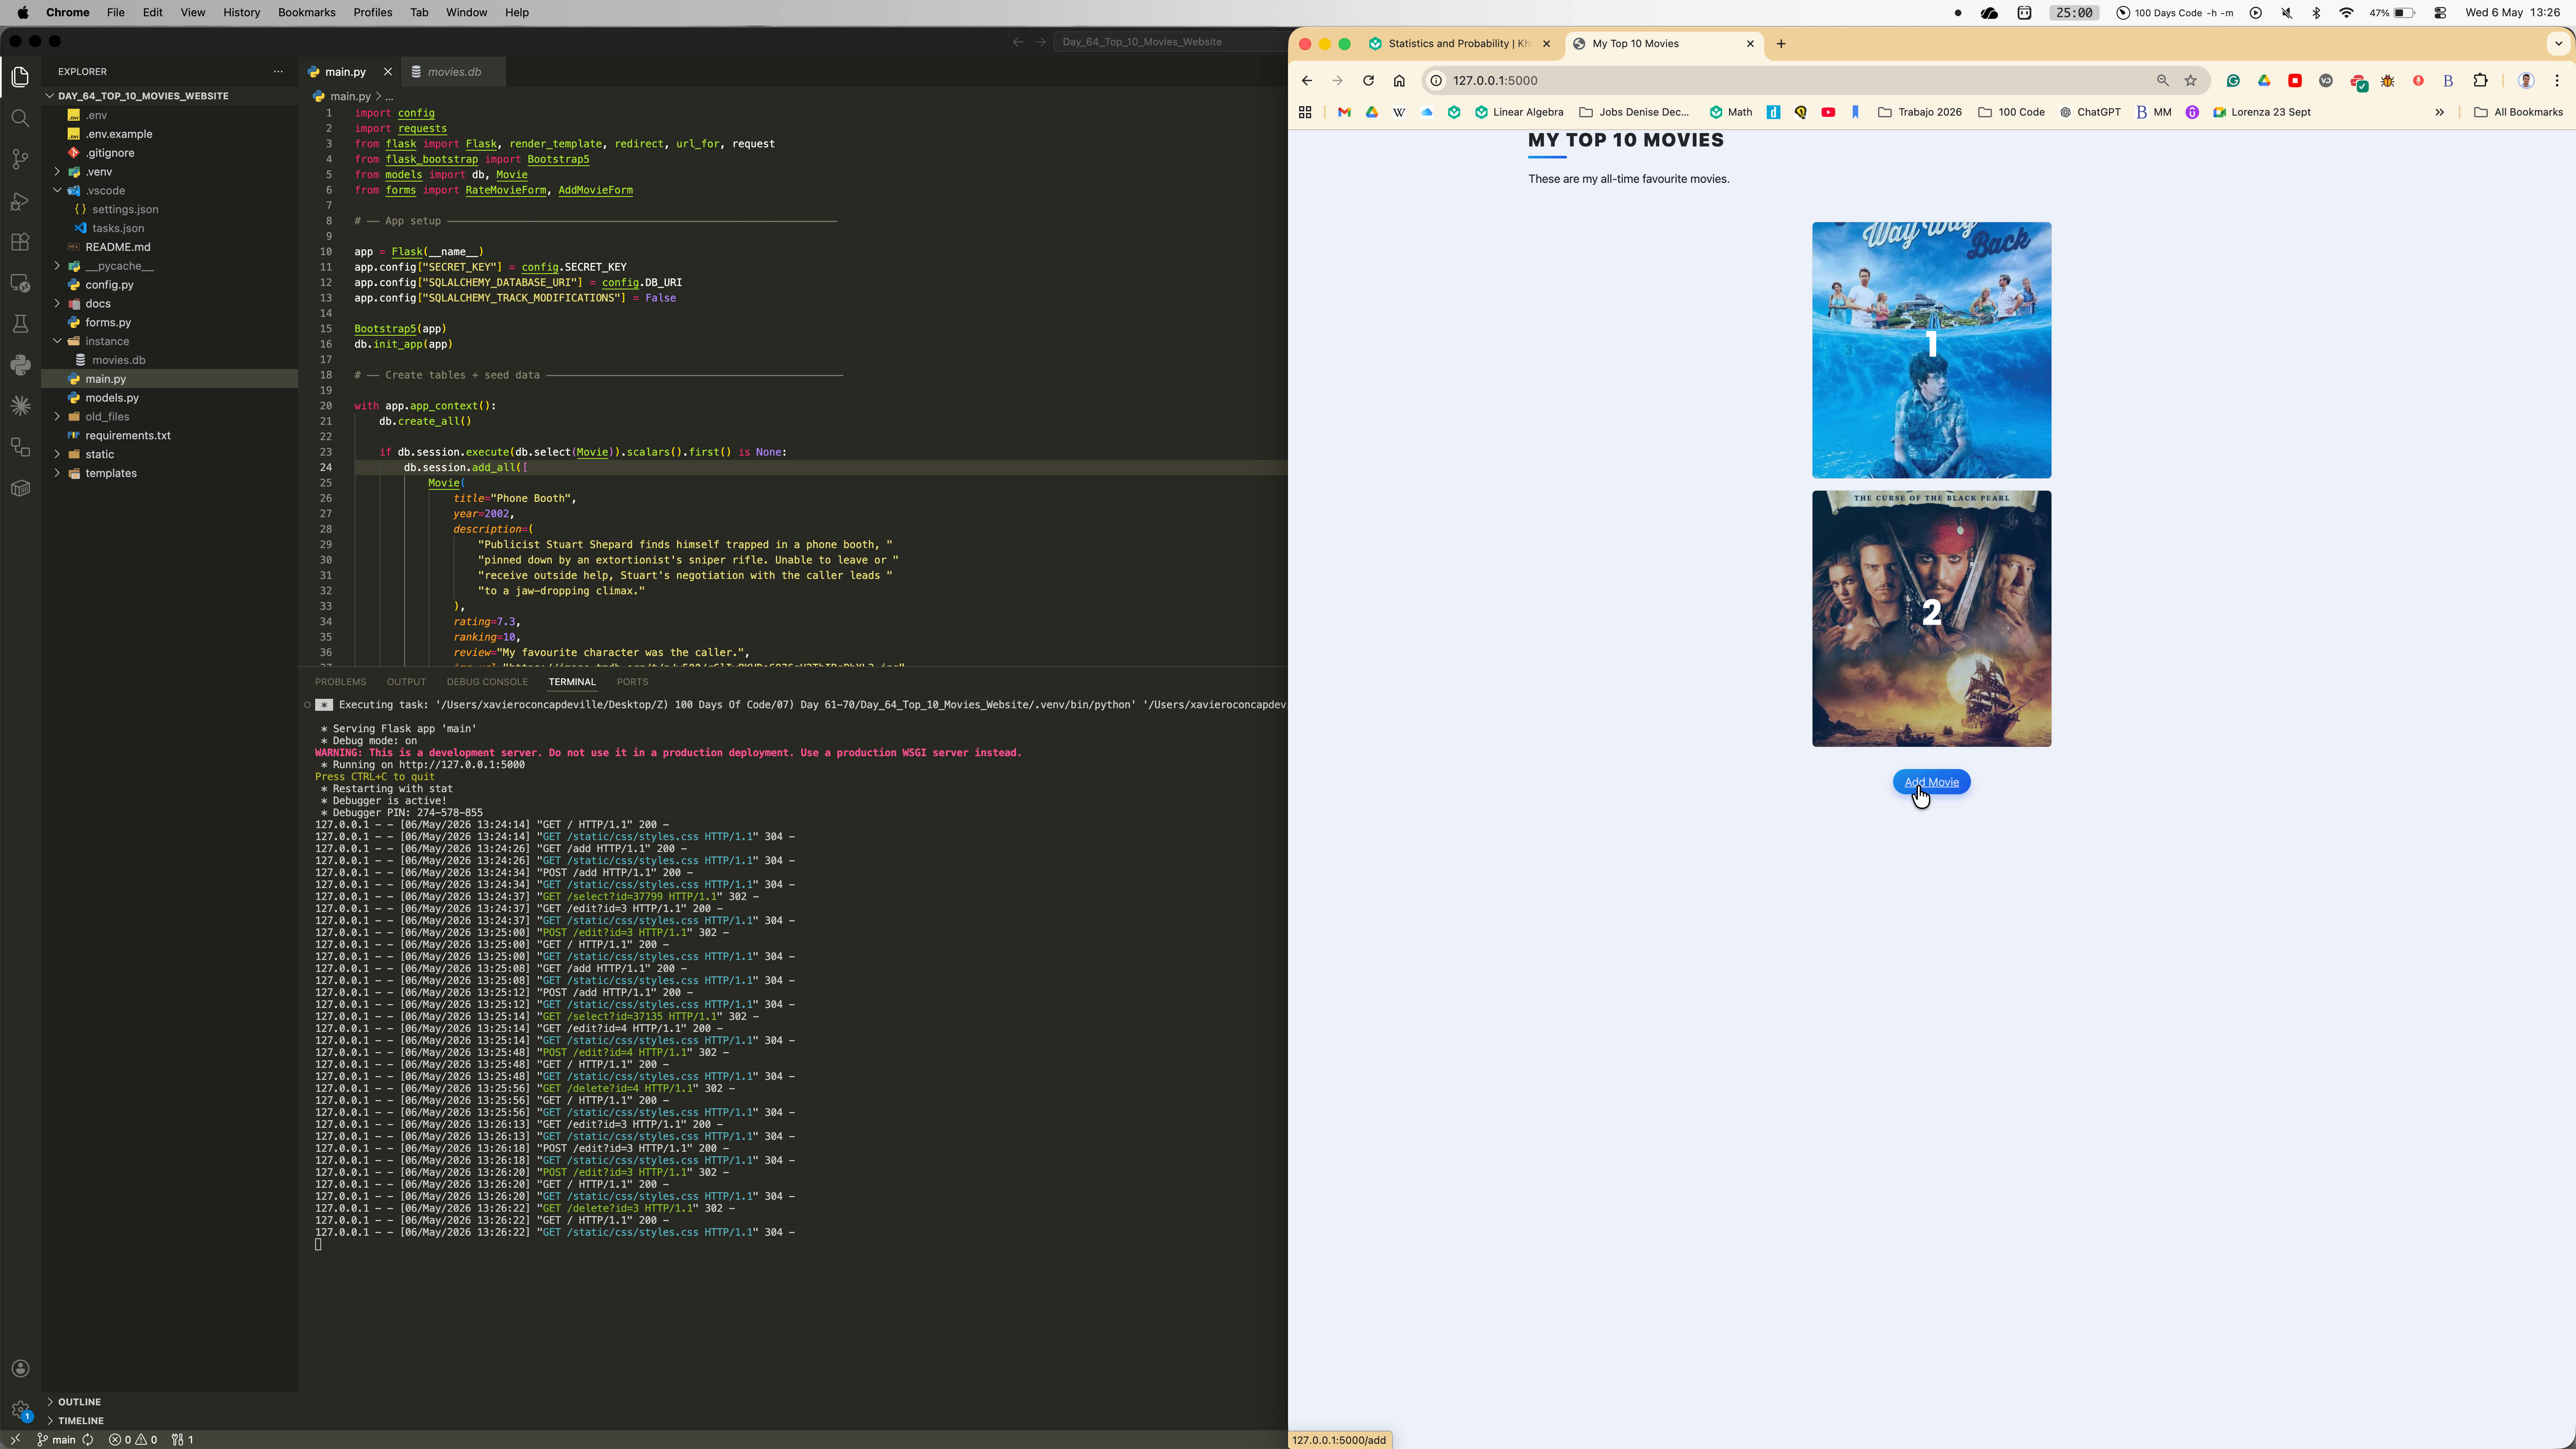Open the Explorer view in VS Code activity bar
The width and height of the screenshot is (2576, 1449).
point(20,77)
